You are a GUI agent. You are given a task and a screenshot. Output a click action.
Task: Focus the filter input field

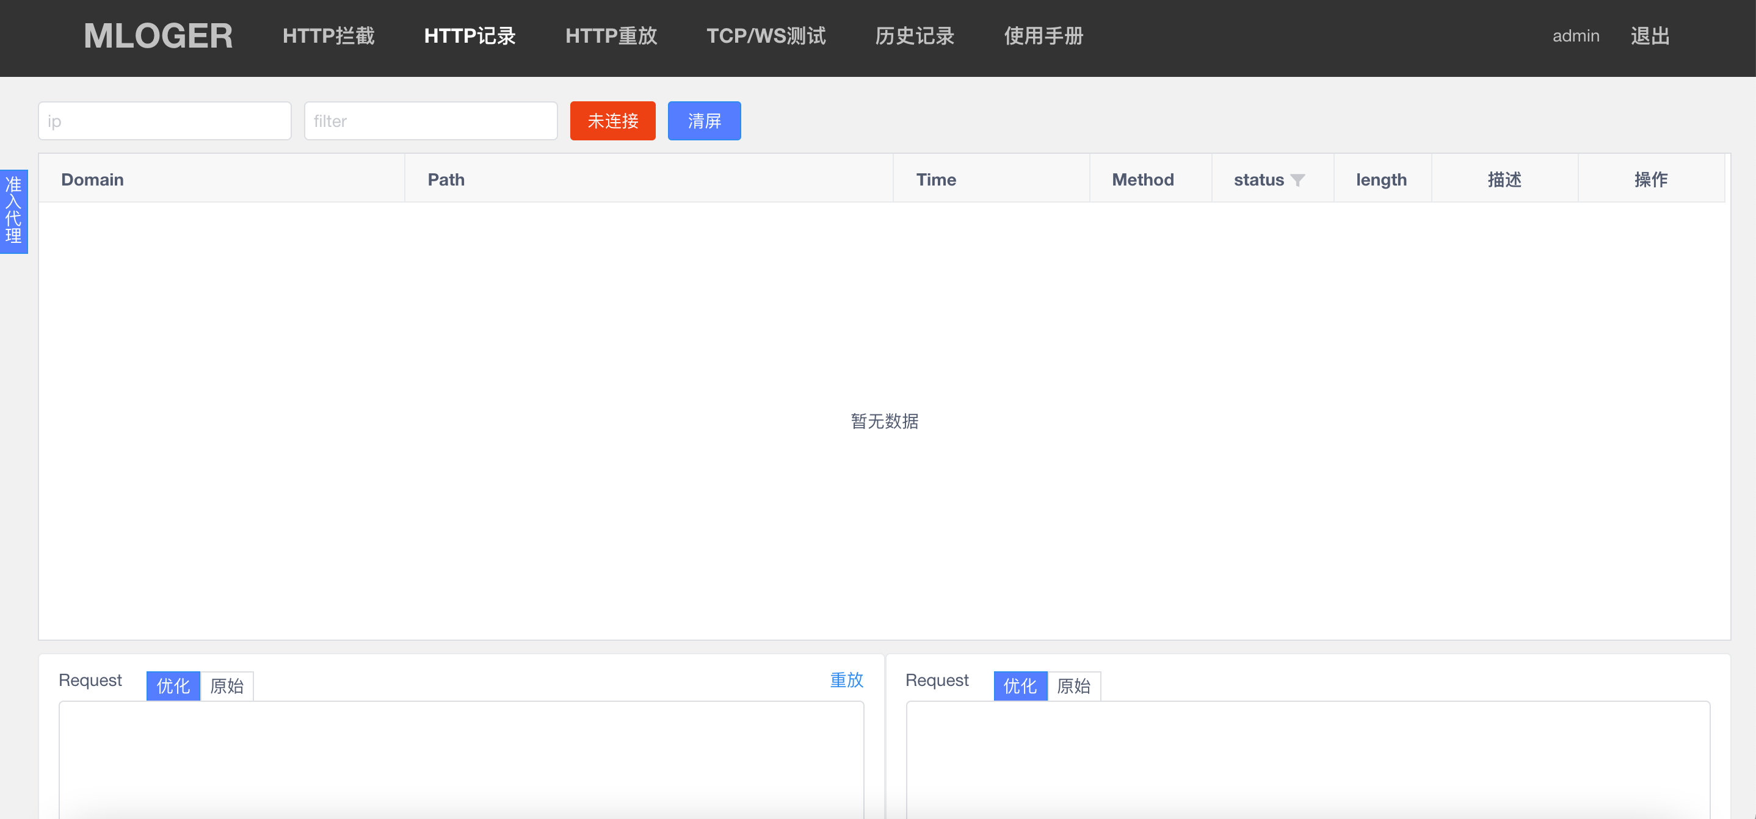431,121
